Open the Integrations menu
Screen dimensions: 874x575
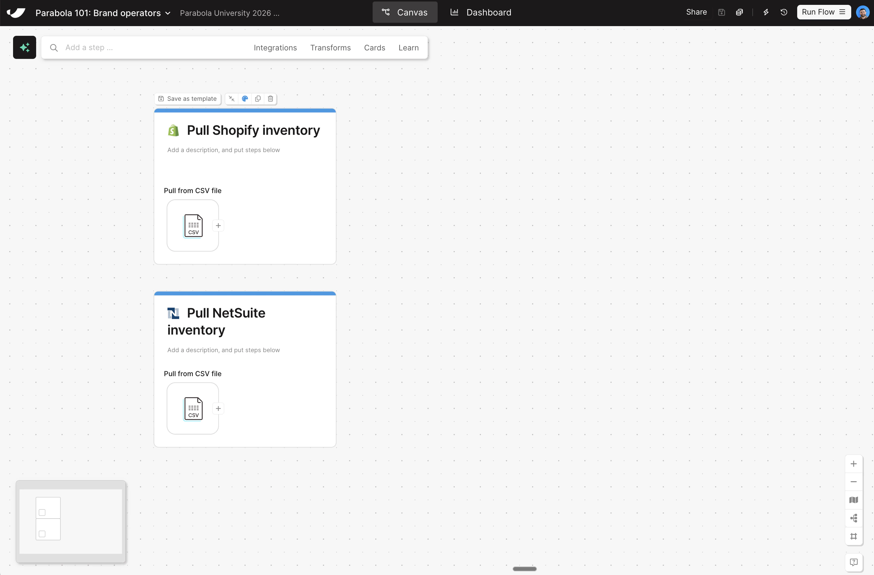[275, 48]
